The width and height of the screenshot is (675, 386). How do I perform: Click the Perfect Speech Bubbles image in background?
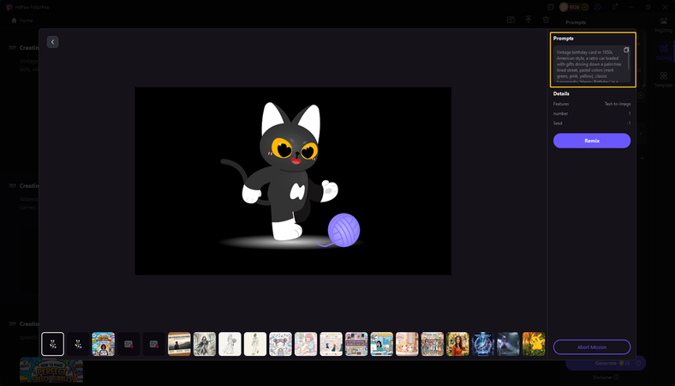click(51, 370)
